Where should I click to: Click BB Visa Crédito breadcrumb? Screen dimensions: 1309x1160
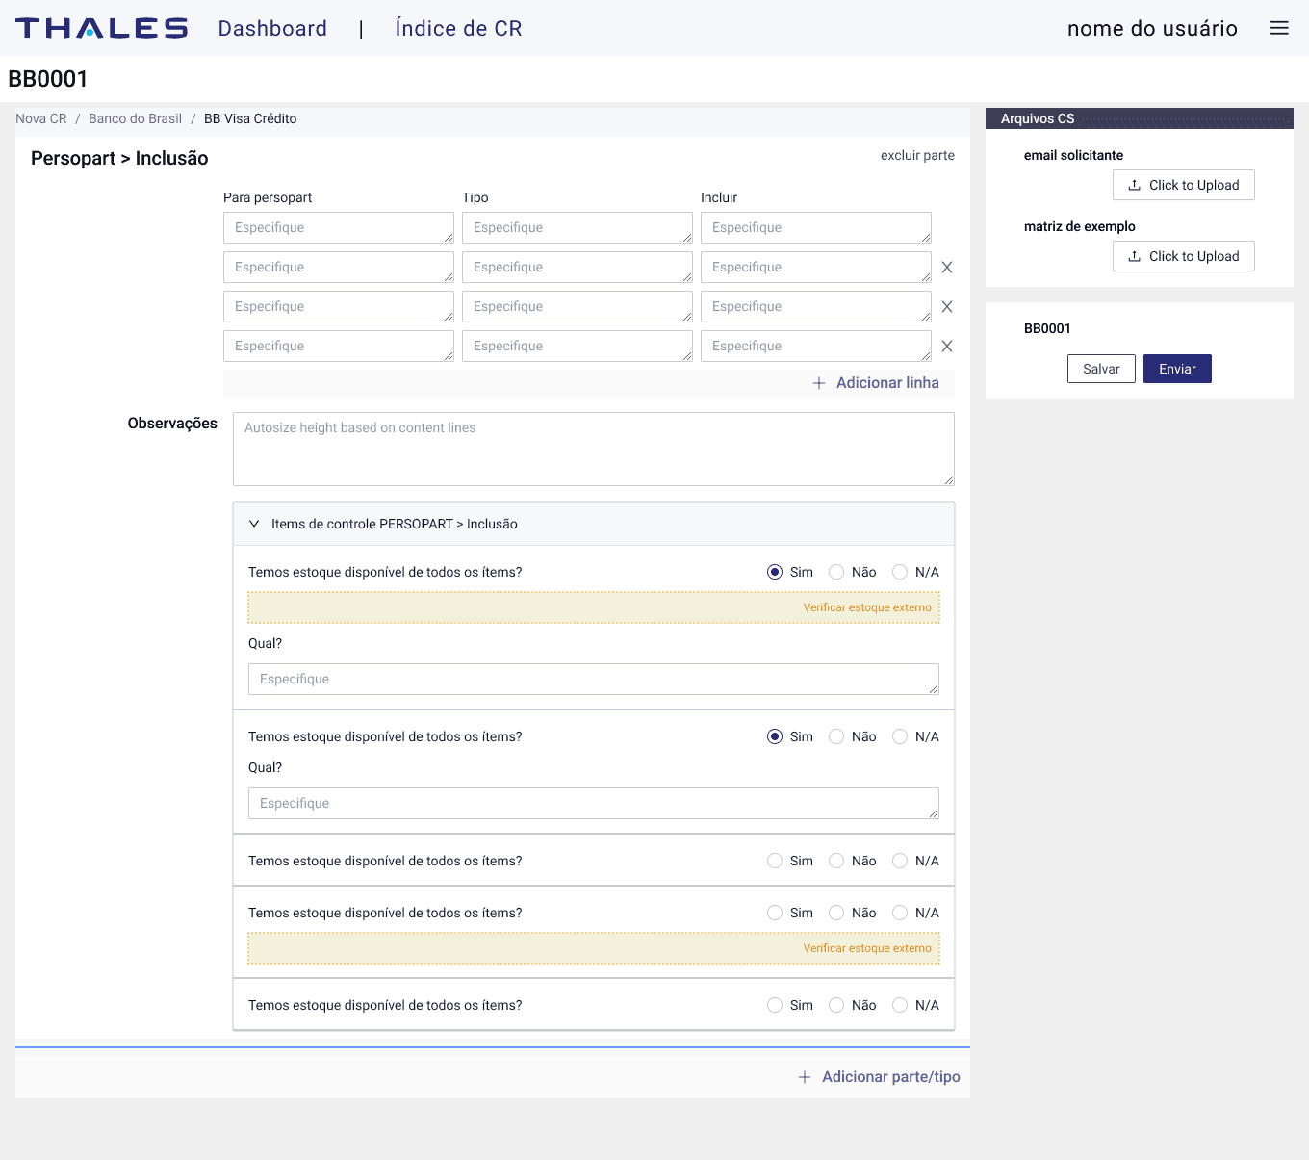pyautogui.click(x=250, y=118)
